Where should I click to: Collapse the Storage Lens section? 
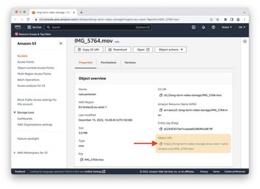tap(14, 112)
